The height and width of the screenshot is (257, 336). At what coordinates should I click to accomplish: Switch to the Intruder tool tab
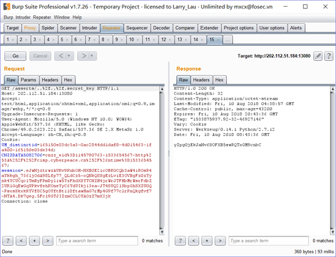(x=90, y=28)
